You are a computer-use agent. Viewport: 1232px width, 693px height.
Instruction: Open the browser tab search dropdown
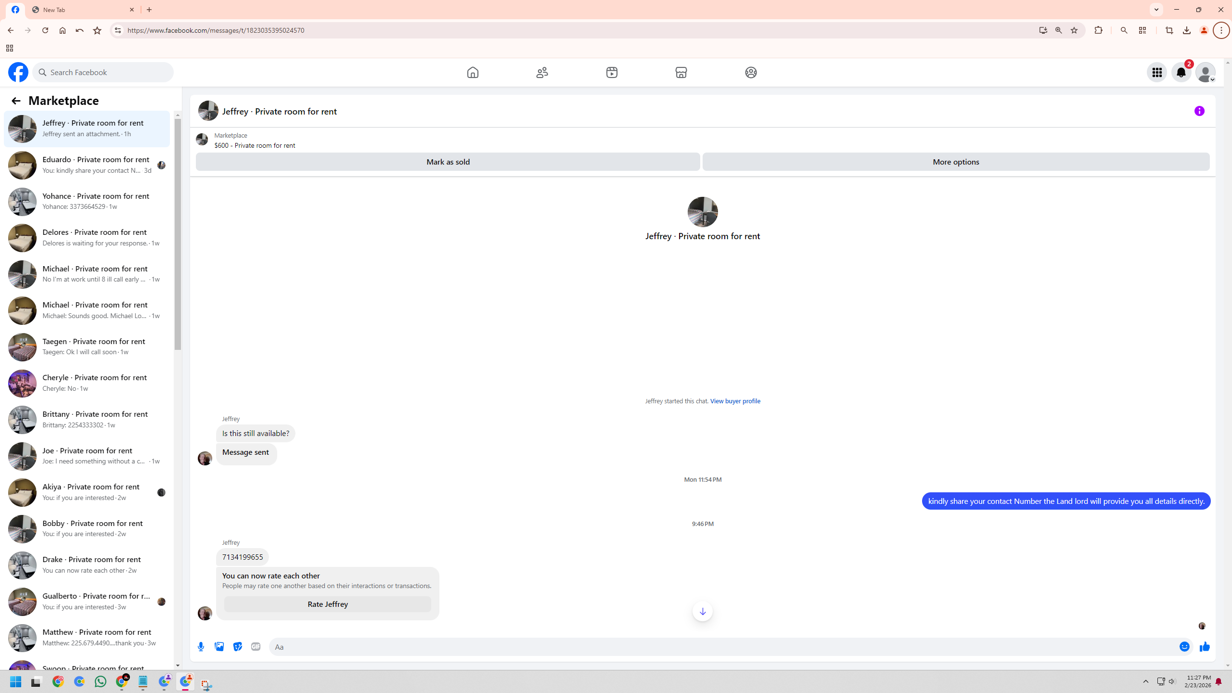(x=1156, y=10)
